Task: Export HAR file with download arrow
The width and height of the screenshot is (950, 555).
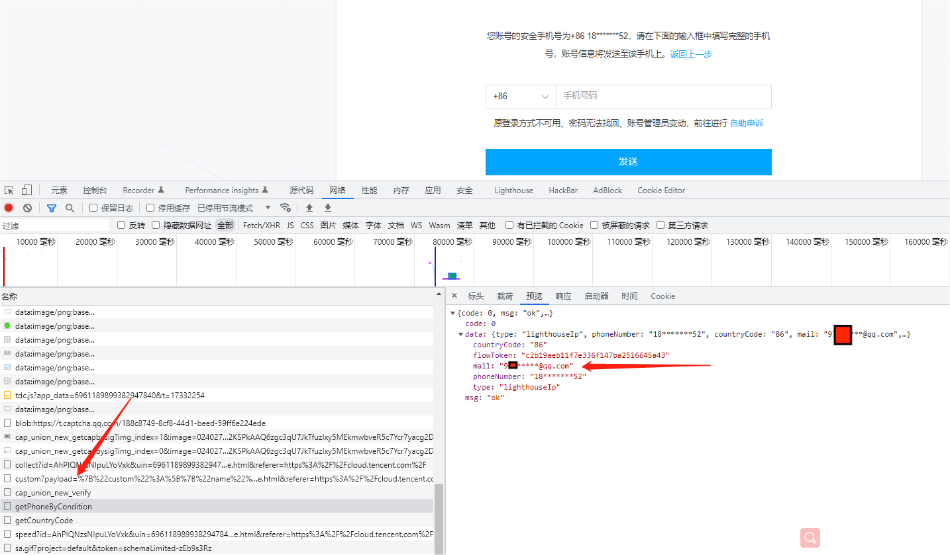Action: [328, 208]
